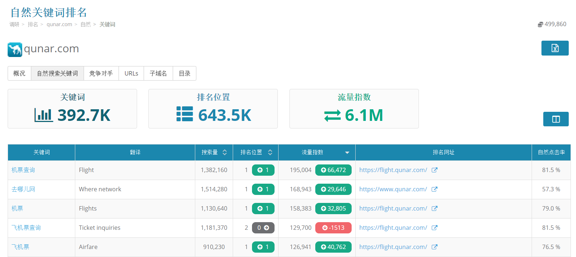The image size is (576, 257).
Task: Click the 6.1M traffic index value
Action: point(364,115)
